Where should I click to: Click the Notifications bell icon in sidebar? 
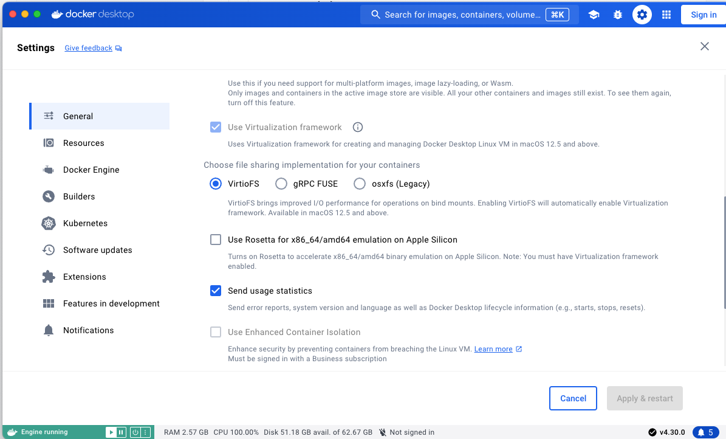(x=49, y=330)
